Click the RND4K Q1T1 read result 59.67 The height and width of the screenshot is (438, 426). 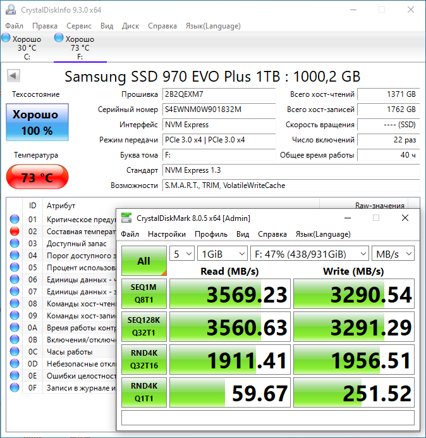230,392
